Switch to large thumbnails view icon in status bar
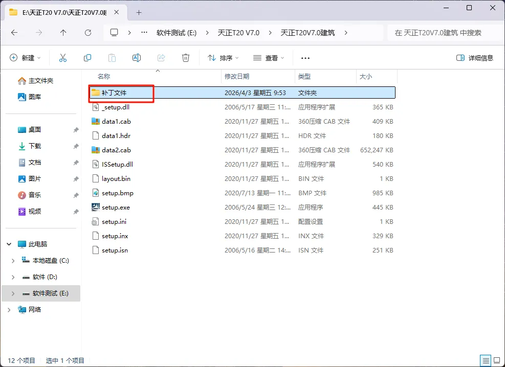Screen dimensions: 505x367 click(x=497, y=360)
